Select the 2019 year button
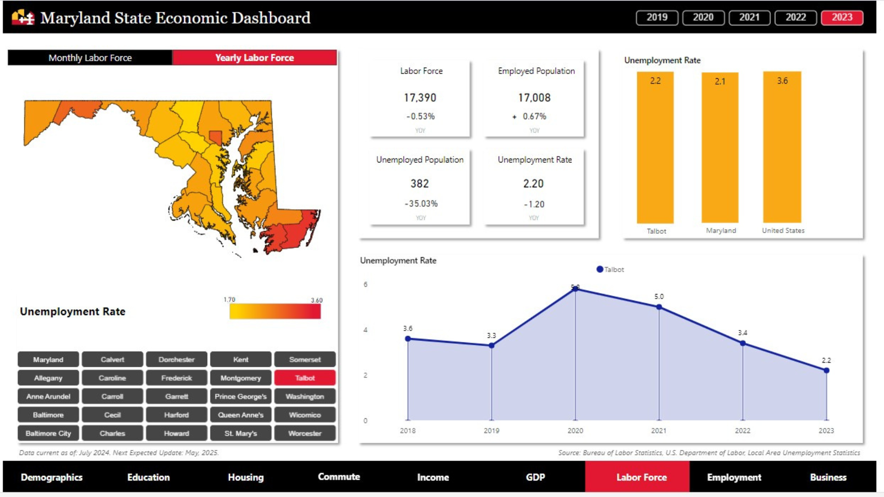This screenshot has width=884, height=497. (x=657, y=17)
